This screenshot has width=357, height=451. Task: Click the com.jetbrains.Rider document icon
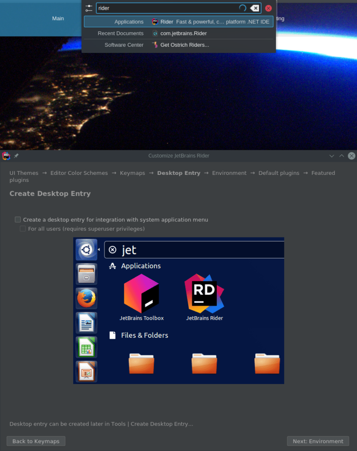point(155,33)
